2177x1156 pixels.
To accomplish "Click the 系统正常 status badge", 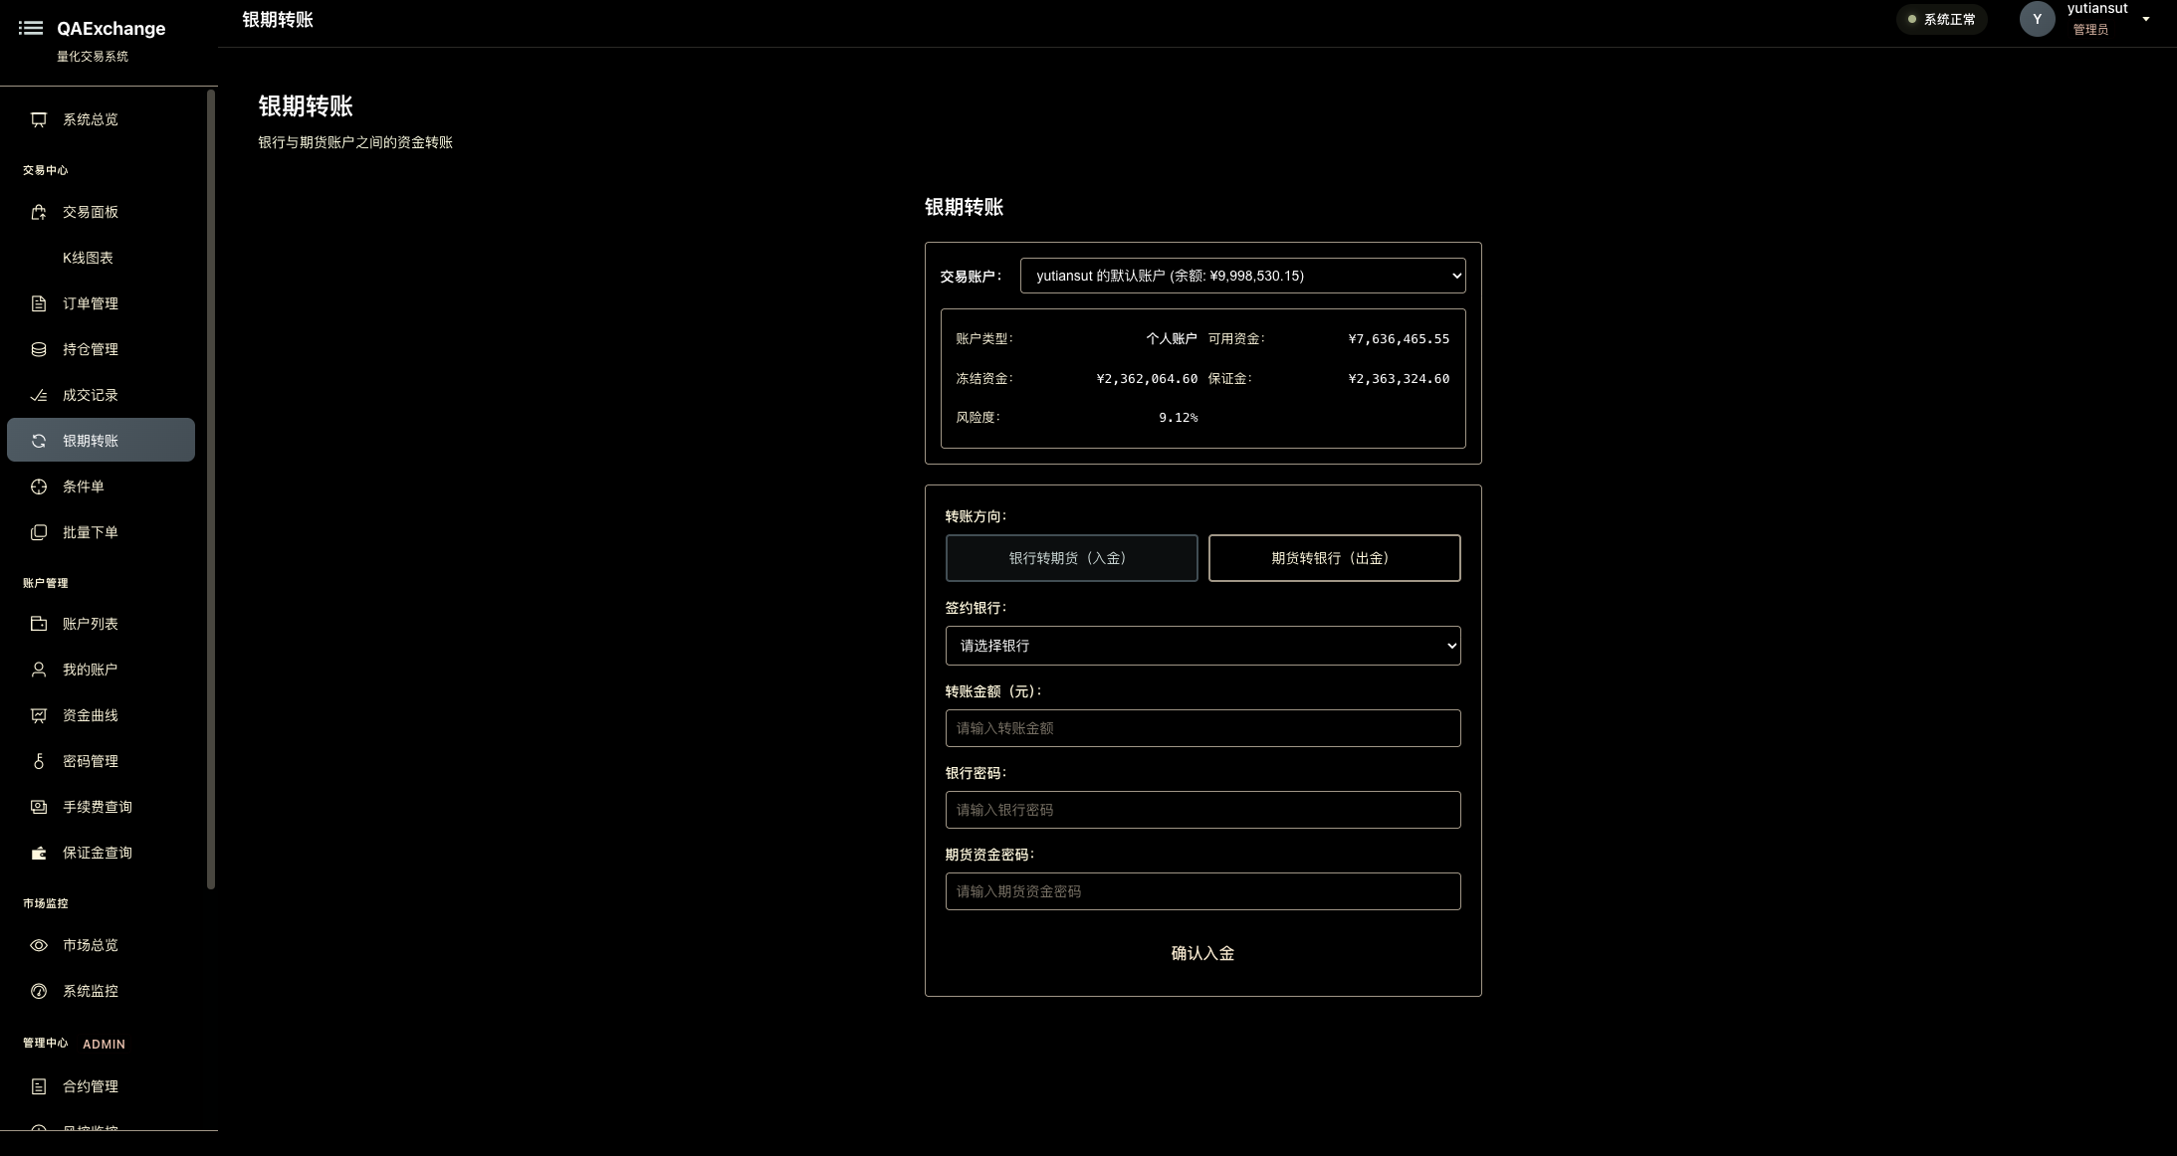I will tap(1941, 19).
